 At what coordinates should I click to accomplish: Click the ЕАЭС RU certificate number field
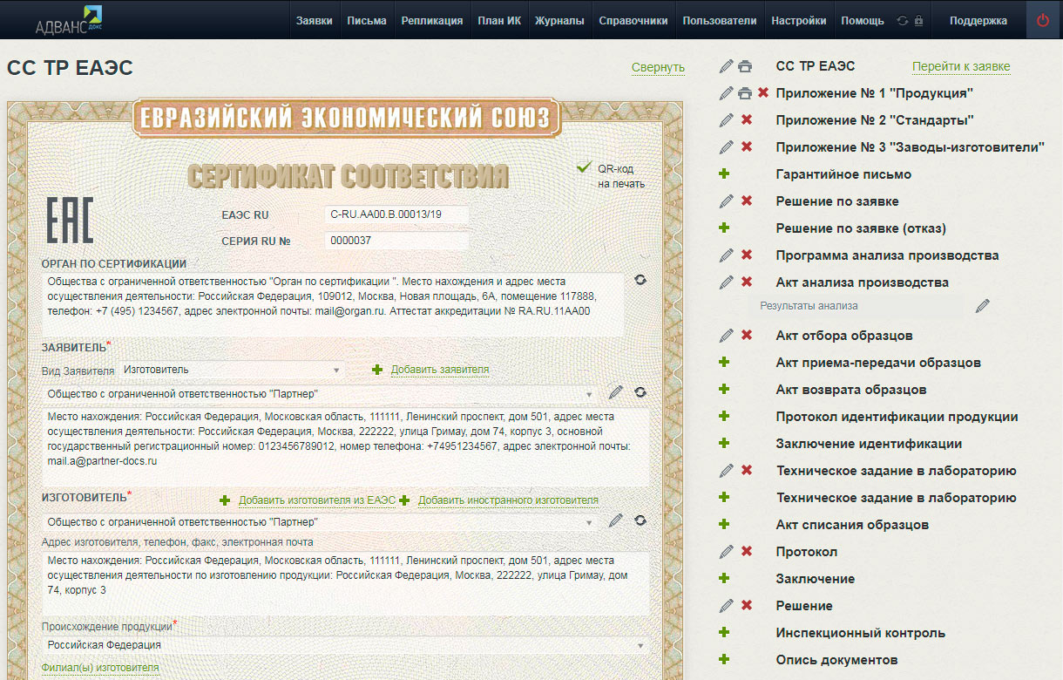pos(396,214)
